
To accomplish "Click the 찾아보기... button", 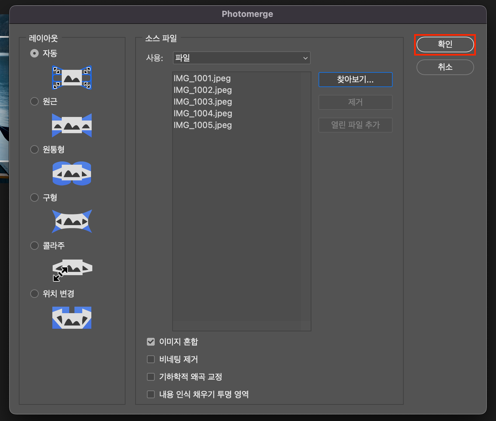I will [356, 80].
